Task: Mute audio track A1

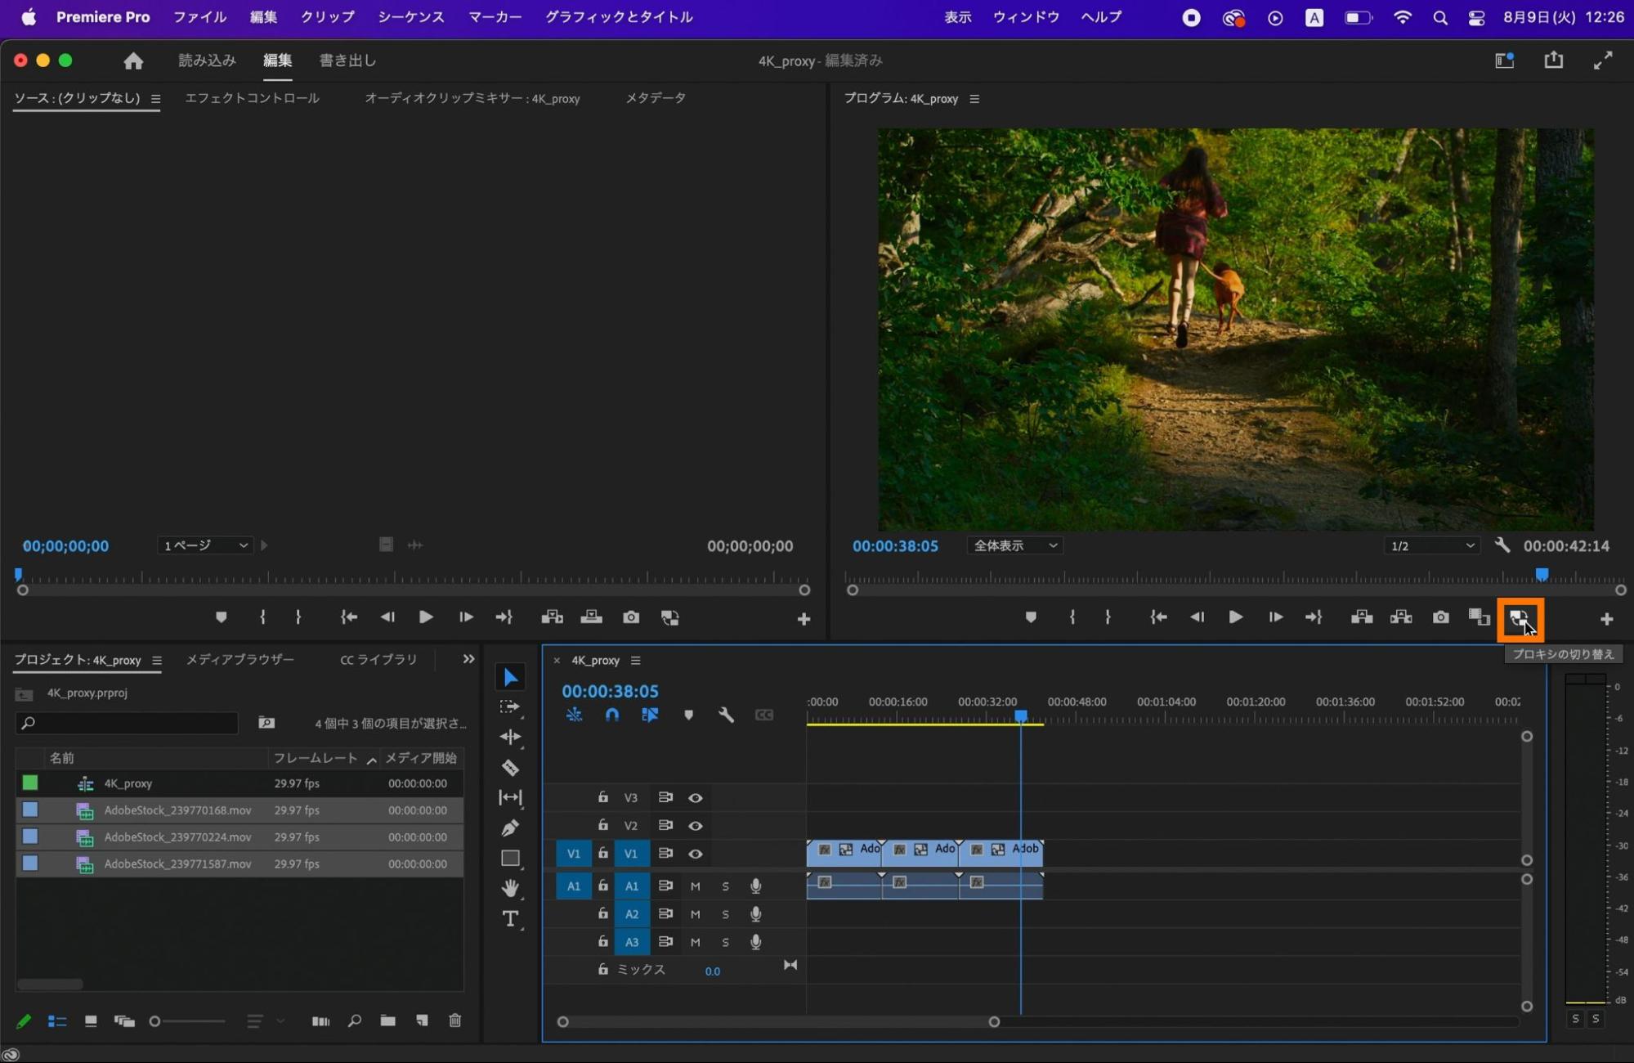Action: point(695,886)
